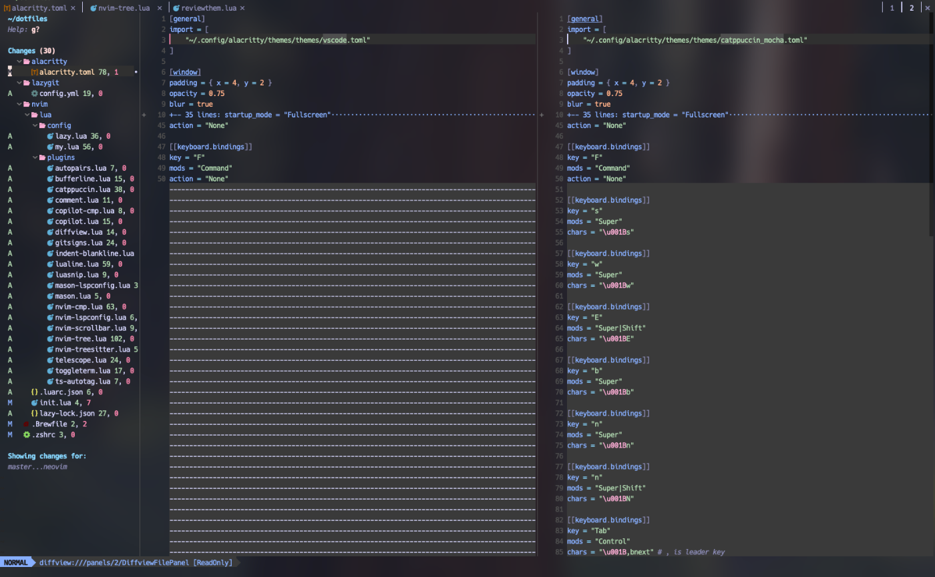Viewport: 935px width, 577px height.
Task: Click the DiffviewFilePanel [ReadOnly] statusline path
Action: [136, 562]
